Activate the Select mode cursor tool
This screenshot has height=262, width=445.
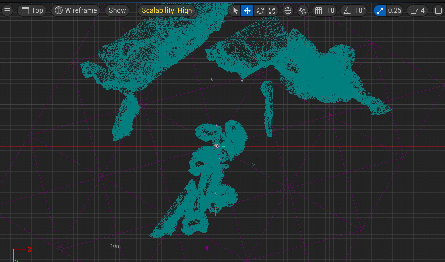[x=235, y=10]
